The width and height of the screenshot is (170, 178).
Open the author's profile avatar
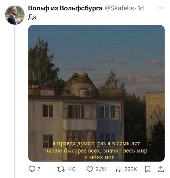click(x=15, y=15)
